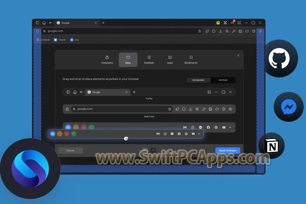Click the green mail circle on the floating bar
306x204 pixels.
(74, 134)
